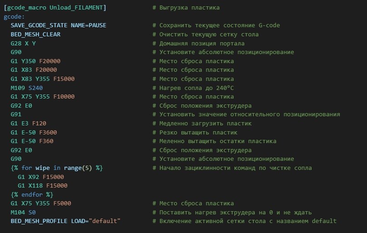Click the G1 E-50 F3600 retract line
367x233 pixels.
click(x=34, y=132)
